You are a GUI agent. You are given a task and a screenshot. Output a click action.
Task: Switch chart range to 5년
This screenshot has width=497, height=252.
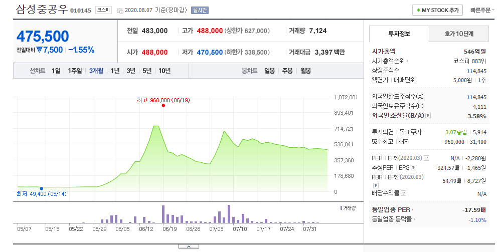click(147, 71)
